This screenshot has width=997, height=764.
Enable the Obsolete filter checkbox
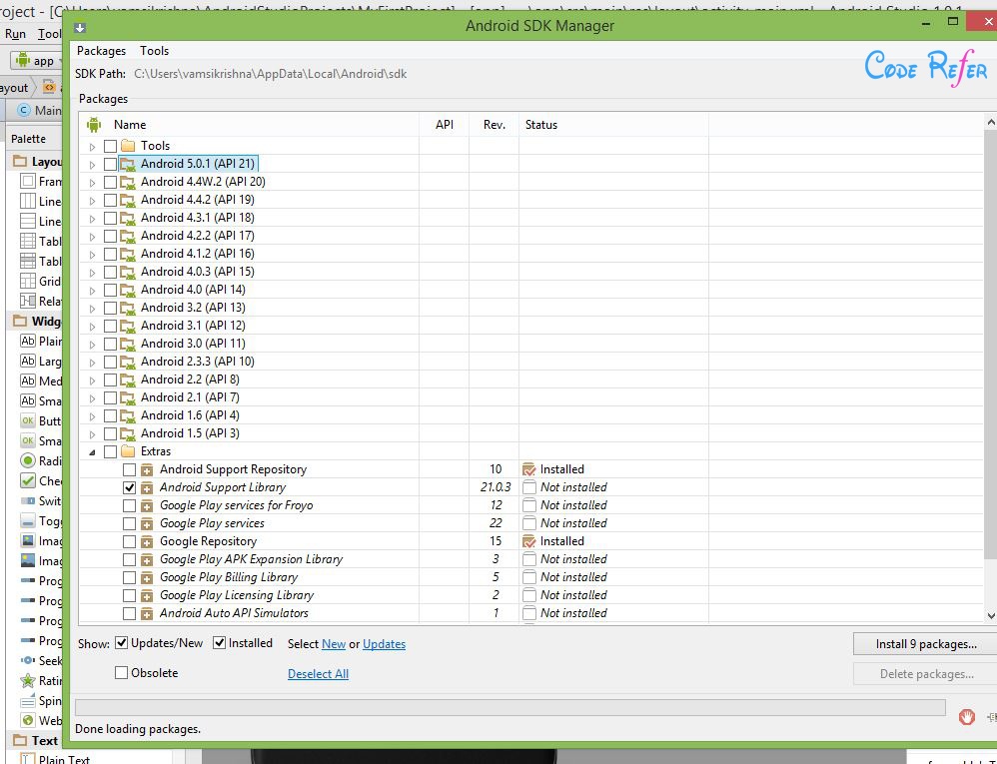pos(122,672)
